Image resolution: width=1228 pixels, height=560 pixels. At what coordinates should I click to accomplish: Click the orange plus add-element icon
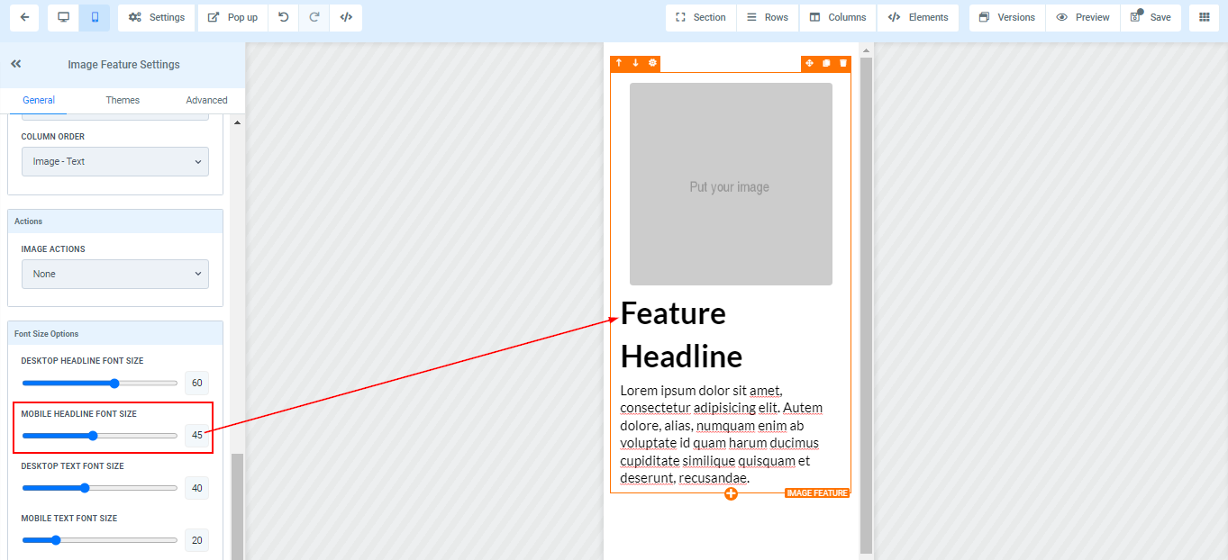point(731,493)
